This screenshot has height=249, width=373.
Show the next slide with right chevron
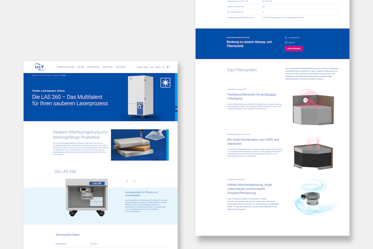pyautogui.click(x=135, y=181)
